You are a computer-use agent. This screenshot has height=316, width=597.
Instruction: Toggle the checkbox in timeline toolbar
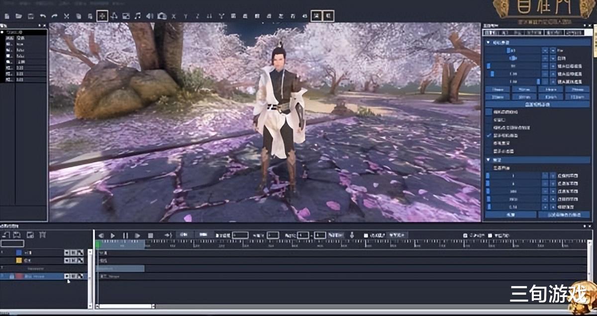click(x=366, y=235)
